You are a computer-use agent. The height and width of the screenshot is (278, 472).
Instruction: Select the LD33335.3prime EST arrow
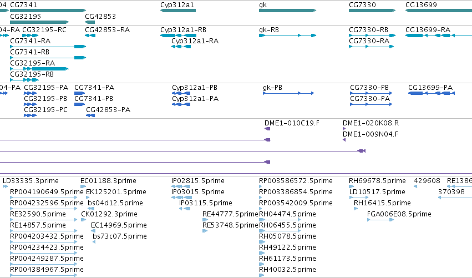(x=5, y=186)
